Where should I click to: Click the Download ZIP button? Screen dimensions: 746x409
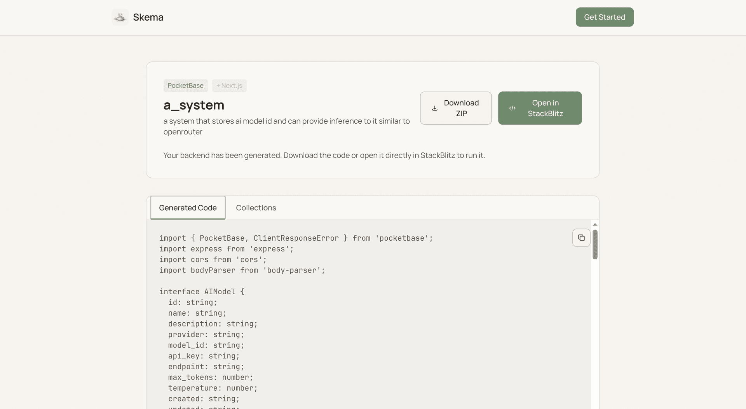[x=456, y=108]
